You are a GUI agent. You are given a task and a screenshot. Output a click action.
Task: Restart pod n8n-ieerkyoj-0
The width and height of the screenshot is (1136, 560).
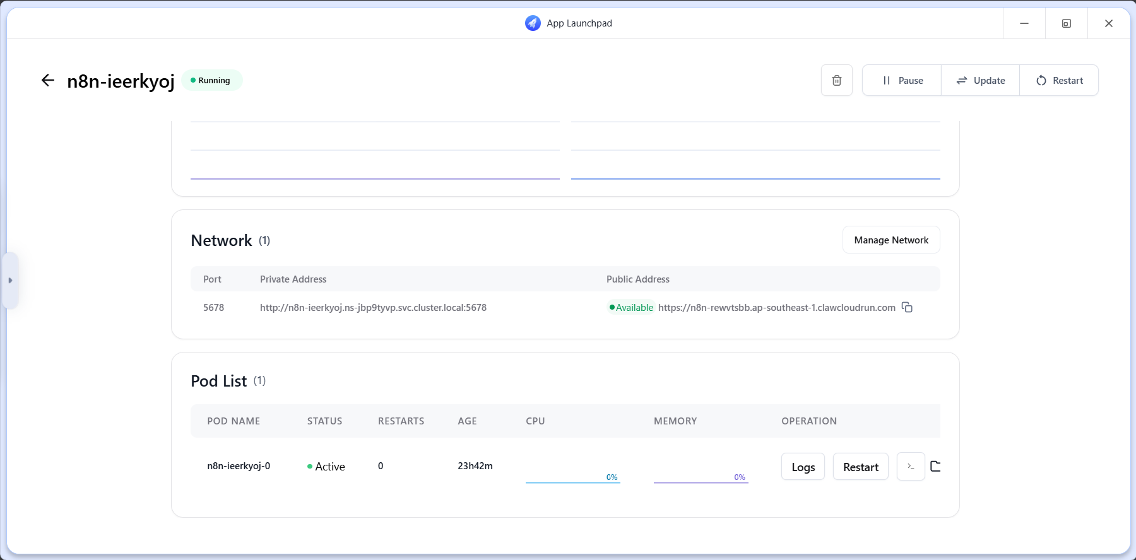click(x=860, y=467)
